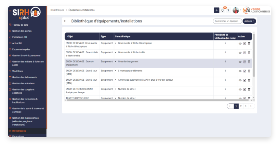Go to next page in pagination
The height and width of the screenshot is (147, 279).
251,106
